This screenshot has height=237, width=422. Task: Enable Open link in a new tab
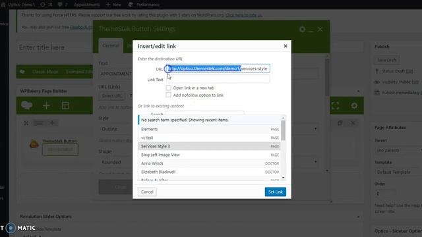pos(168,88)
